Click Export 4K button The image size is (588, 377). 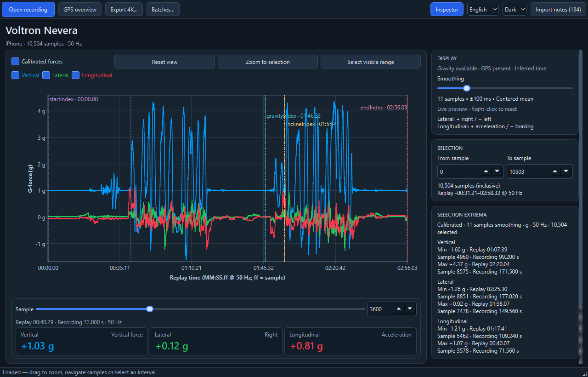click(x=124, y=10)
